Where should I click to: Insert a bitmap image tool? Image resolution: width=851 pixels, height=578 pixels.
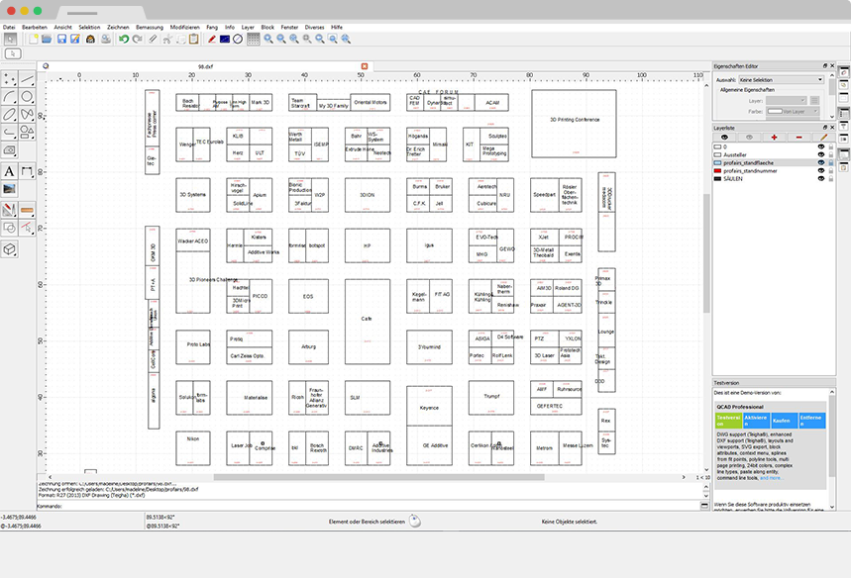pos(9,189)
